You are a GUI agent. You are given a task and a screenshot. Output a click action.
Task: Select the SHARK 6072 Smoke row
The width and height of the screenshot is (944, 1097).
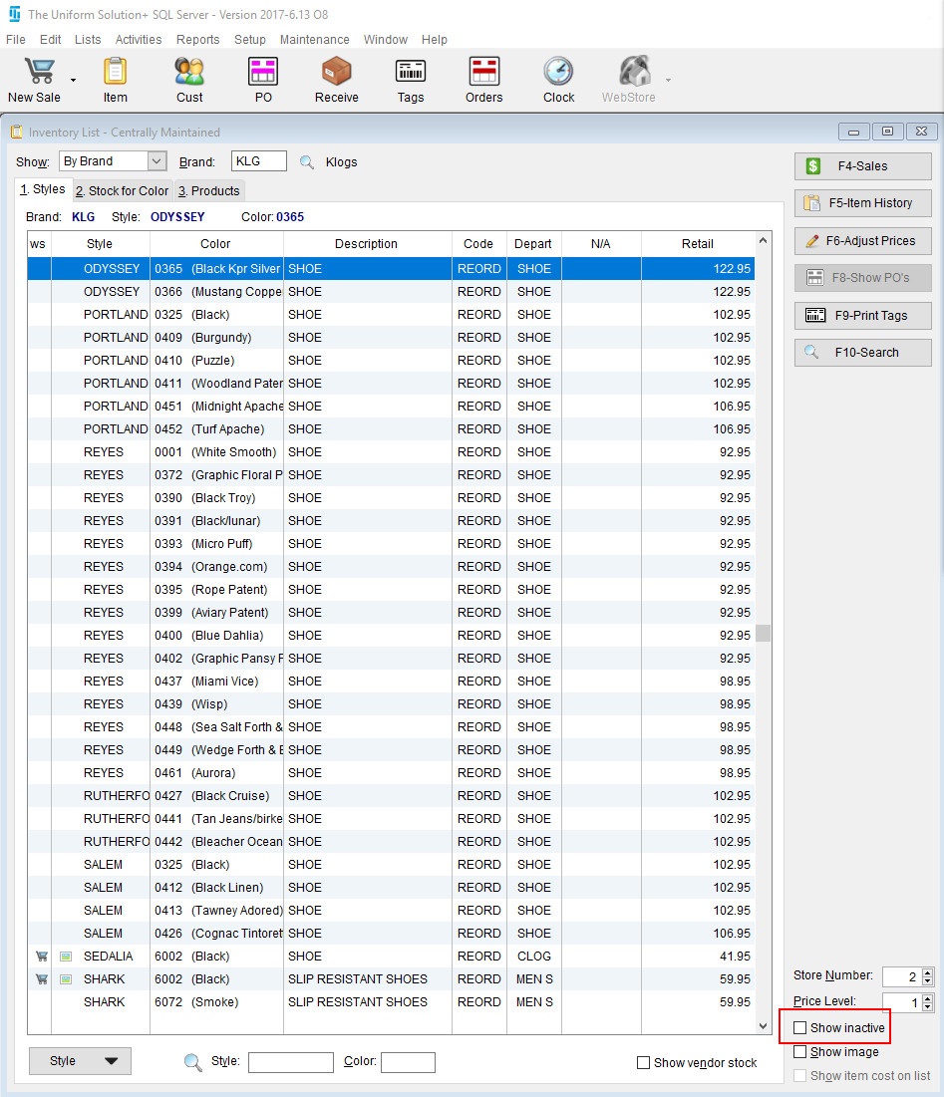391,1002
